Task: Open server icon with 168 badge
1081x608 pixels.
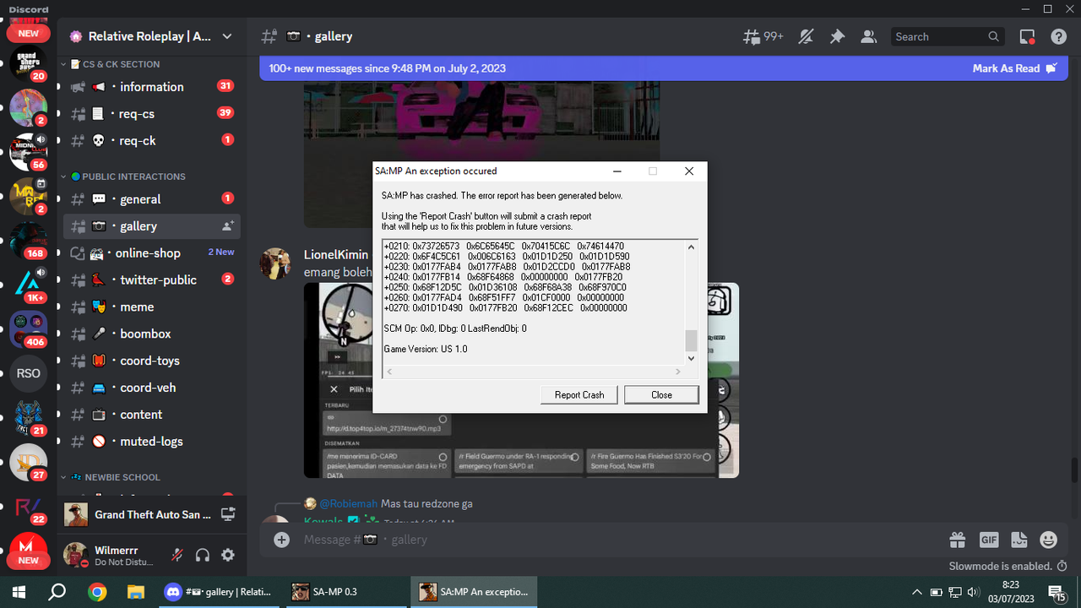Action: pos(28,241)
